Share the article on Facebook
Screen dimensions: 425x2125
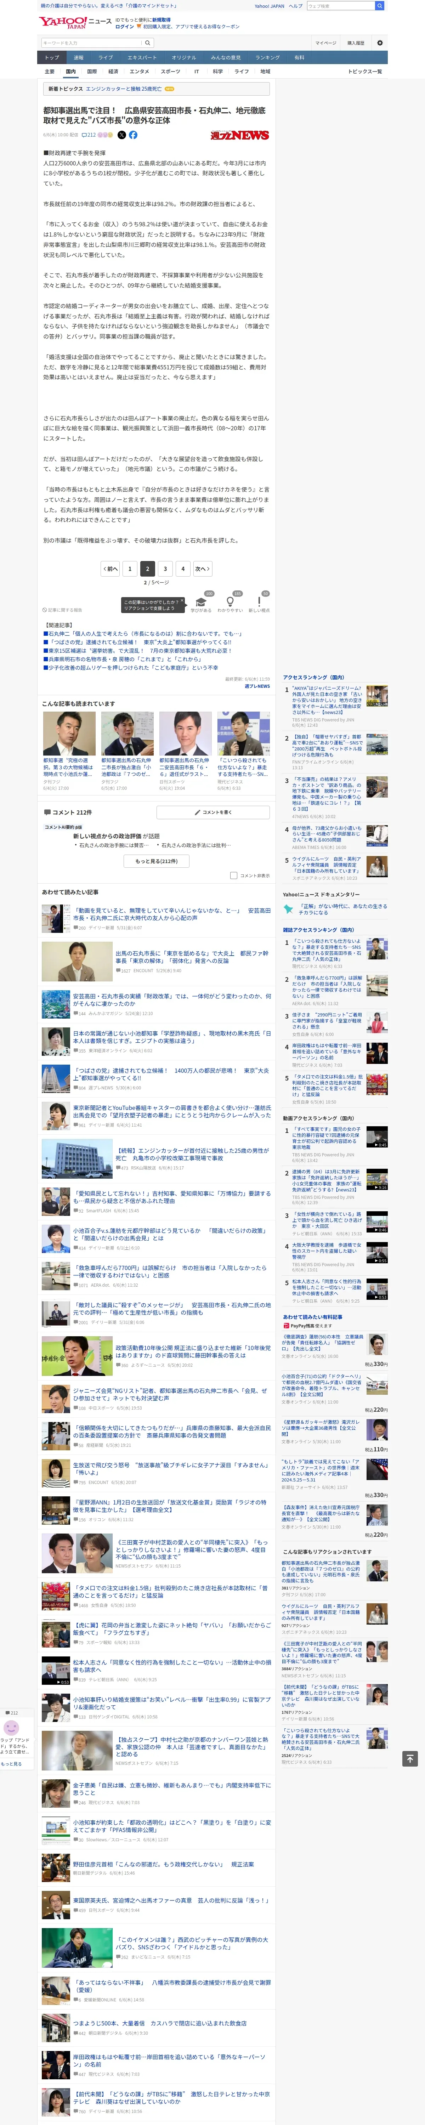133,135
